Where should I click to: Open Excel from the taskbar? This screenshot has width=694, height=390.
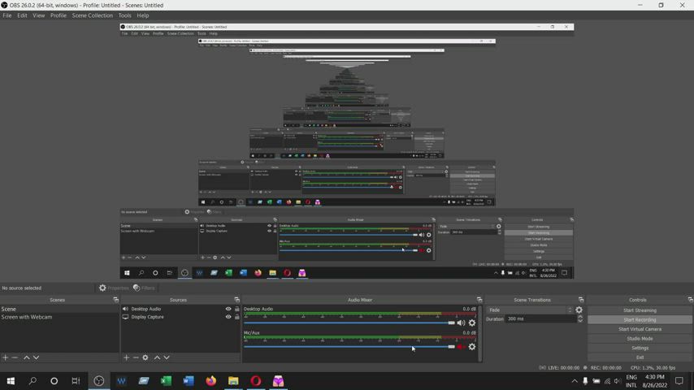click(x=166, y=381)
